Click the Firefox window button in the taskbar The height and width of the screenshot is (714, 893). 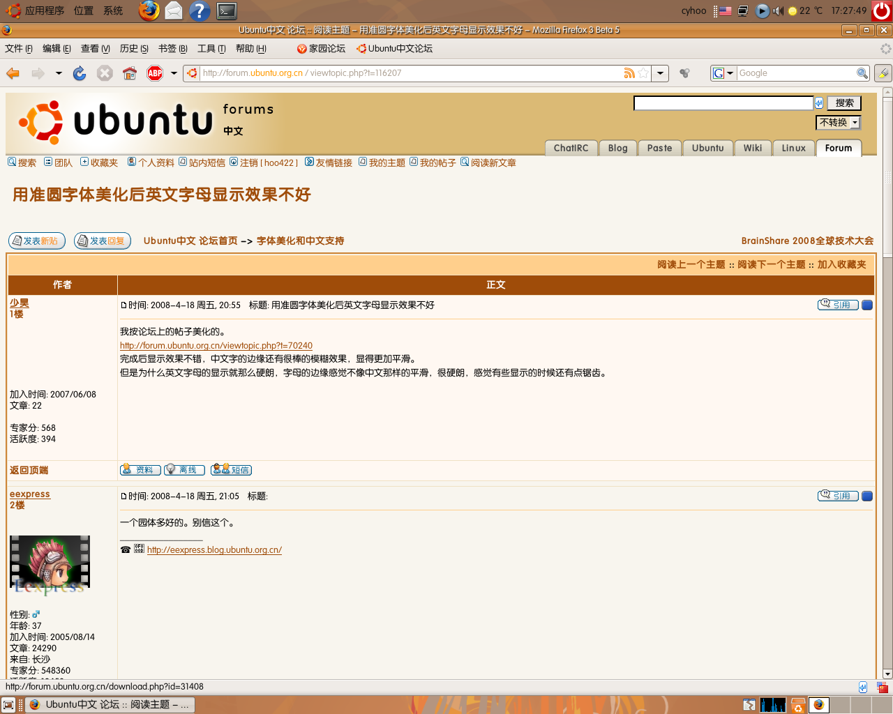click(x=110, y=705)
